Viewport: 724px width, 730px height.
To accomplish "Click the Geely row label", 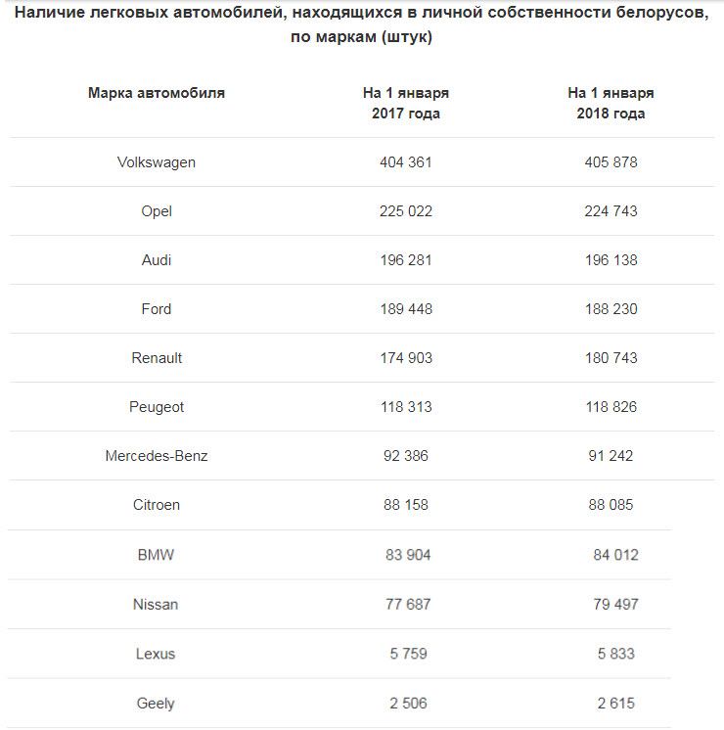I will [x=156, y=703].
